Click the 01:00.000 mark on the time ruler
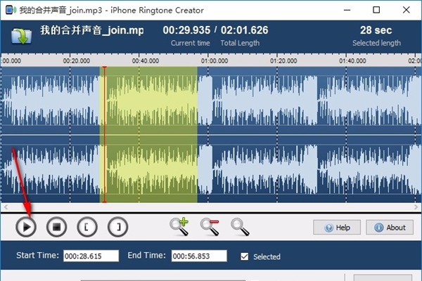This screenshot has height=281, width=422. [215, 61]
